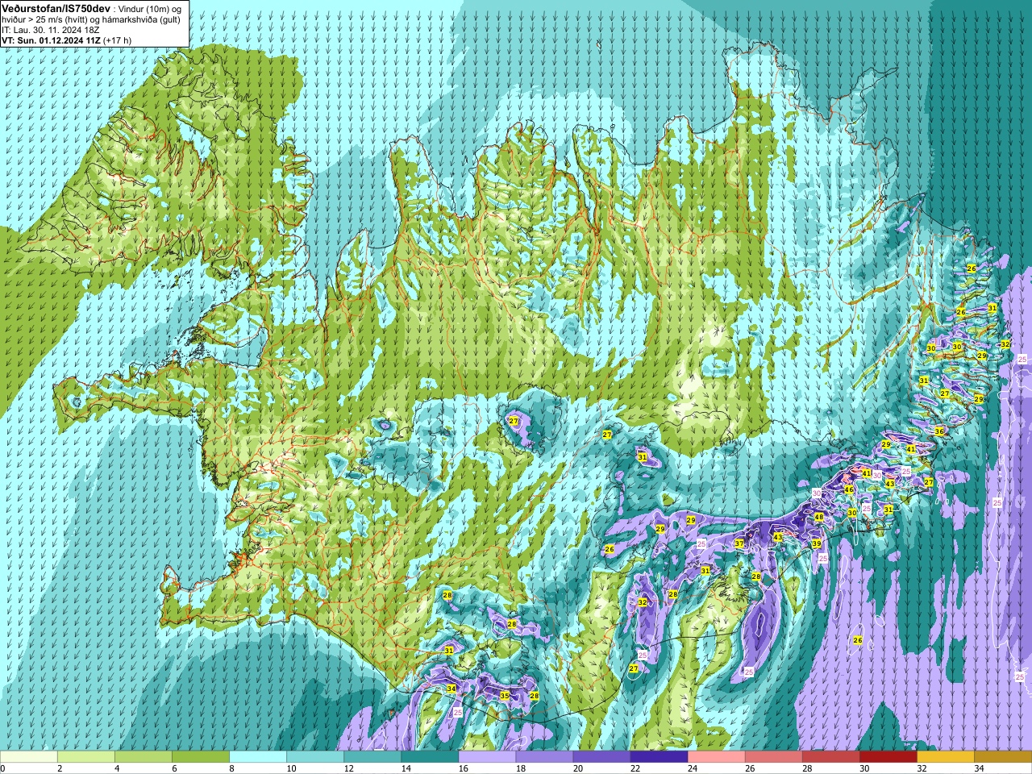
Task: Click the 14–16 dark teal legend swatch
Action: point(430,757)
